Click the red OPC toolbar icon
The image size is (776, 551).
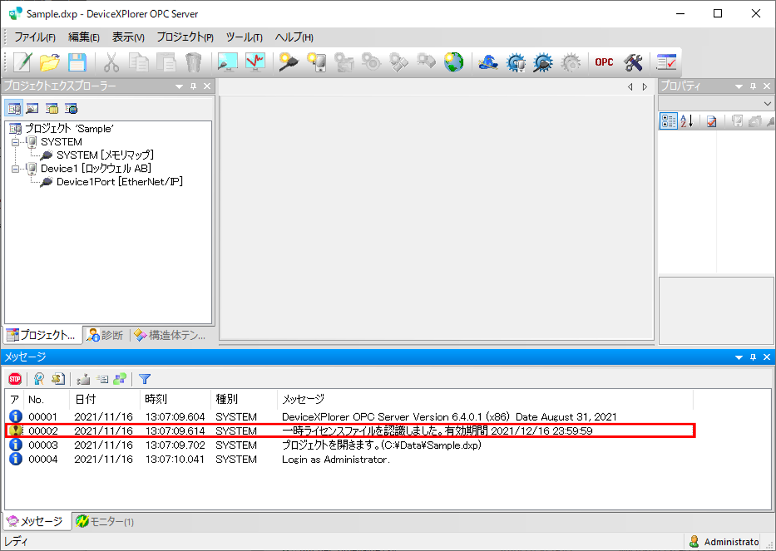pos(604,62)
